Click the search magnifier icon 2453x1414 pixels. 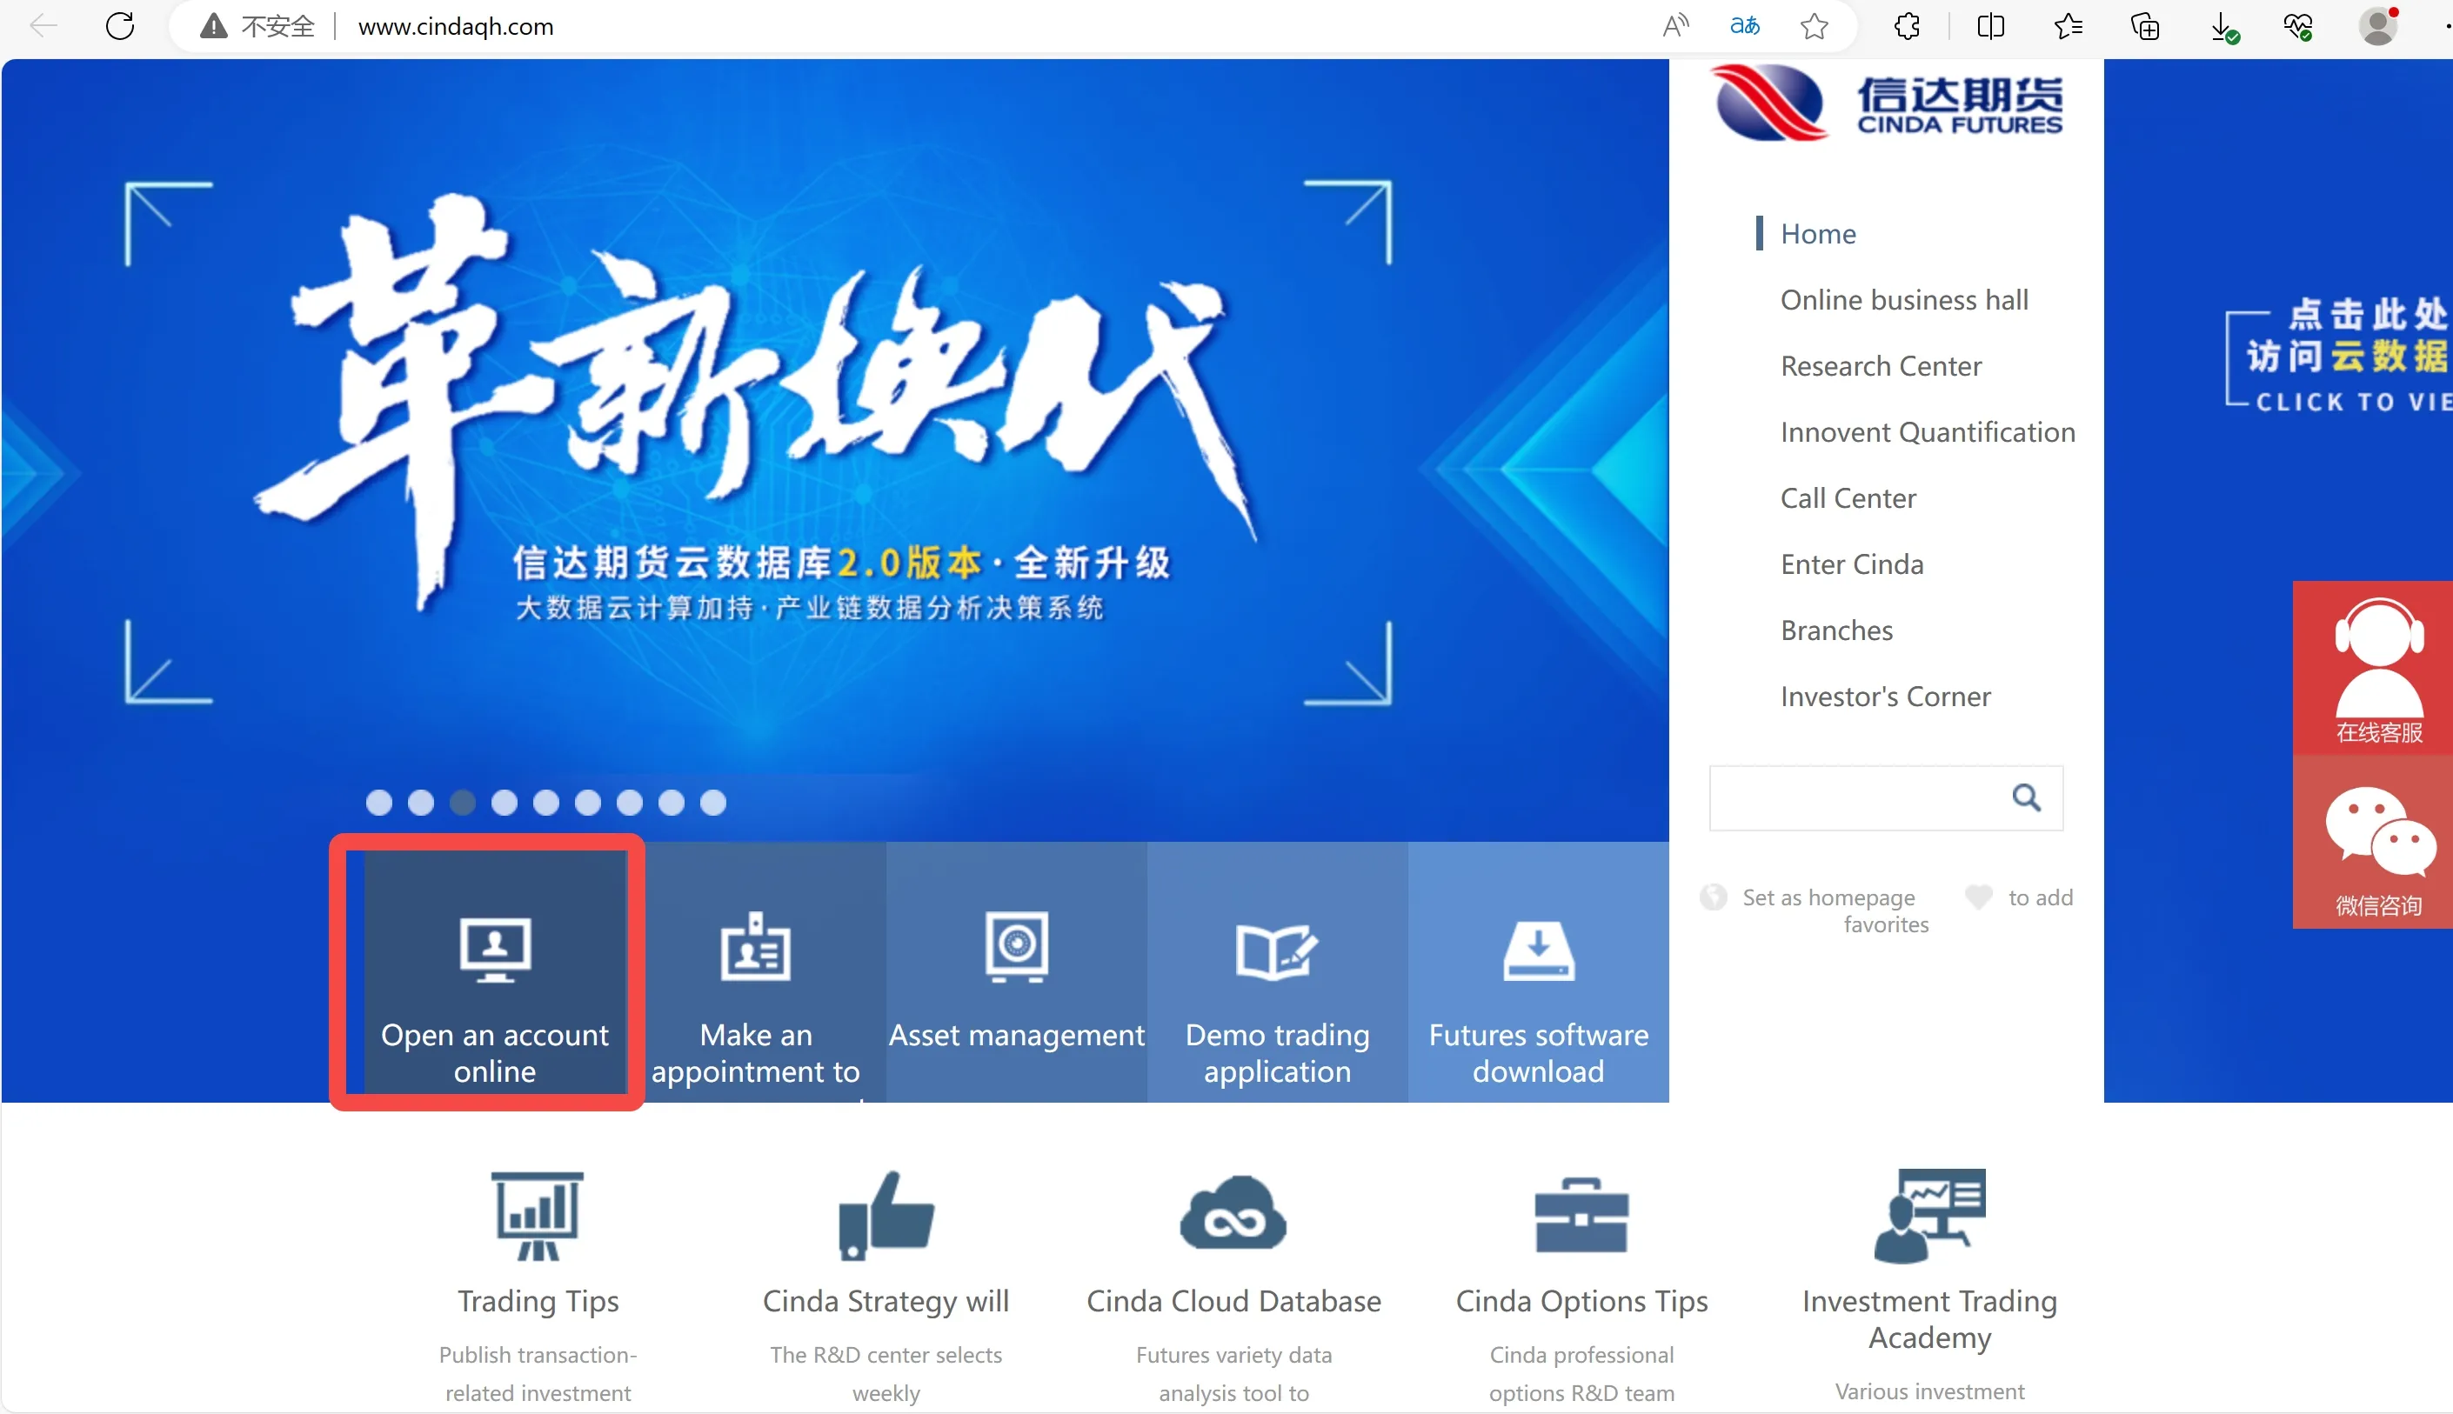(2026, 798)
